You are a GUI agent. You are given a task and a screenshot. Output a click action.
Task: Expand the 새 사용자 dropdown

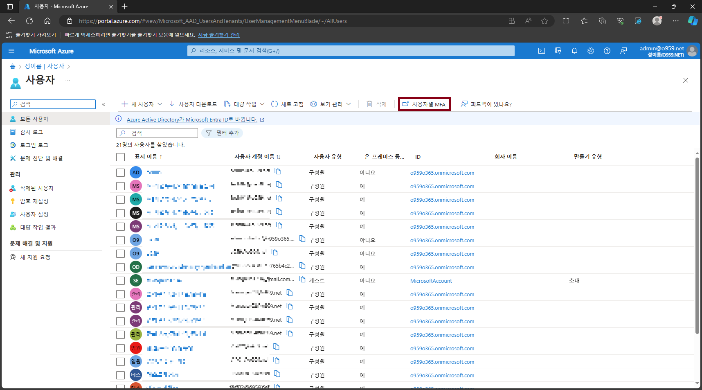click(x=160, y=104)
